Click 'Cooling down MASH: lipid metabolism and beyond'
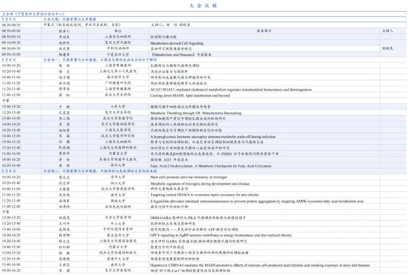 point(190,96)
